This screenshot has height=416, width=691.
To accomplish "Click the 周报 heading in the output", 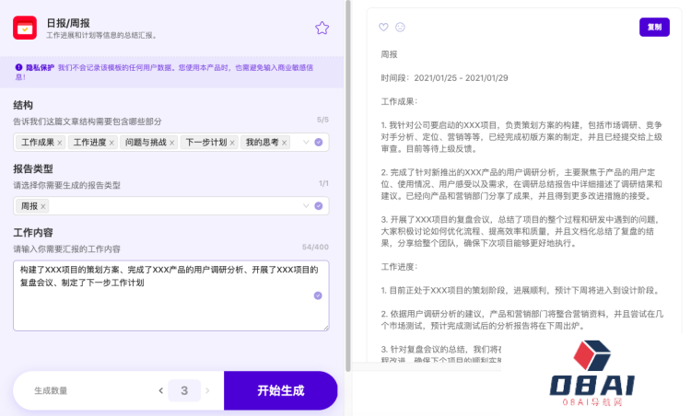I will pos(389,54).
